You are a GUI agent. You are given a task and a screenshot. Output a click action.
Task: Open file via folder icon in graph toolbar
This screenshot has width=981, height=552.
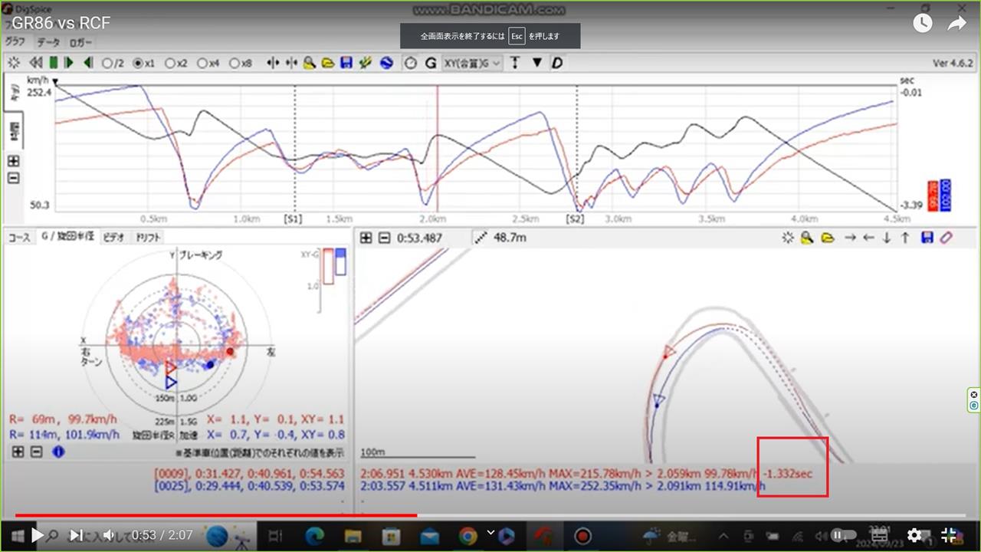(328, 63)
